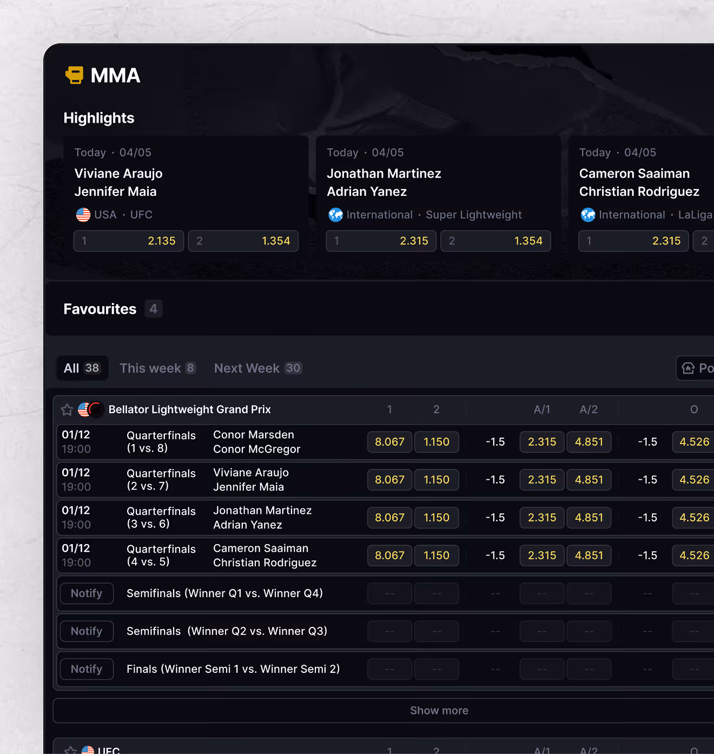Open Conor Marsden vs Conor McGregor match
The width and height of the screenshot is (714, 754).
click(x=256, y=442)
